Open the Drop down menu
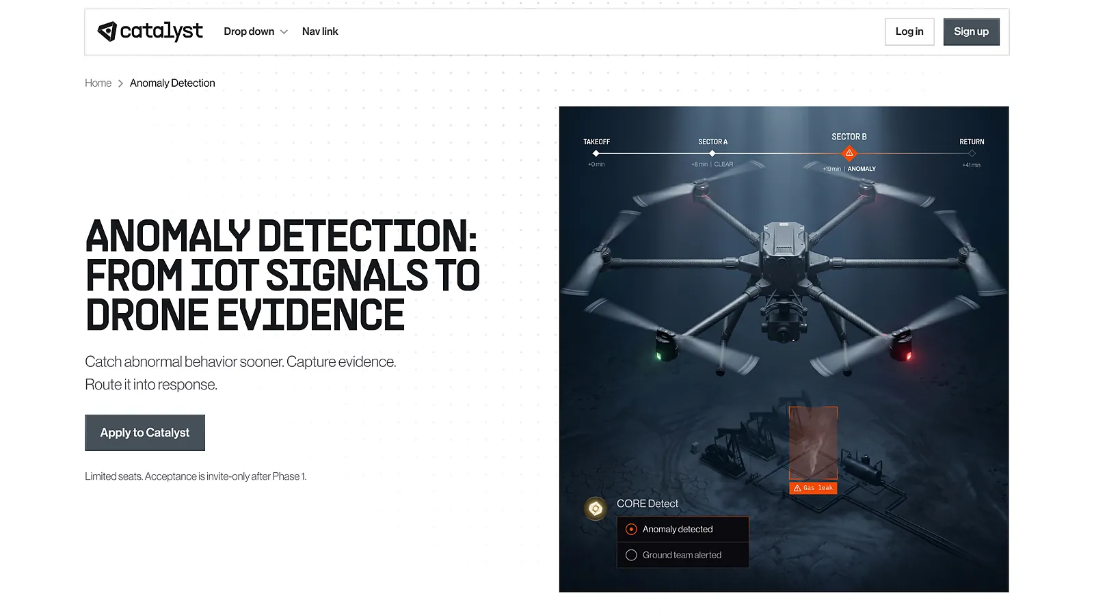This screenshot has width=1094, height=615. tap(256, 31)
